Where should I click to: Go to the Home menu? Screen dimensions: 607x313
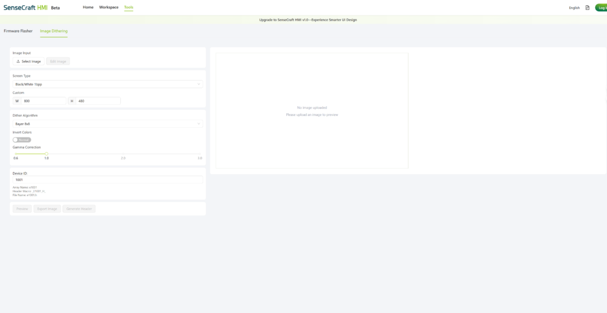pos(88,7)
